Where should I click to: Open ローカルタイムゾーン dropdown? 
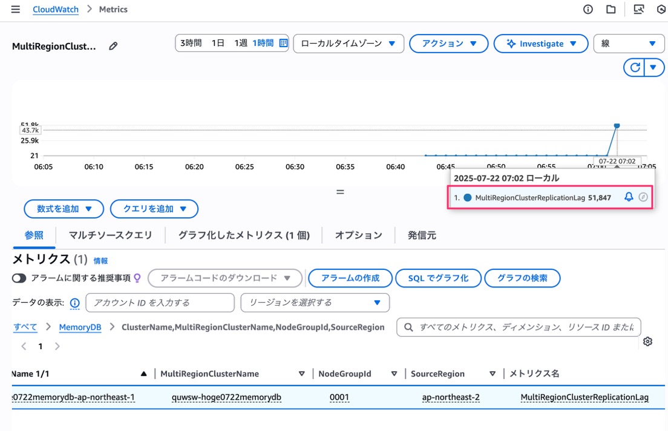(x=349, y=44)
